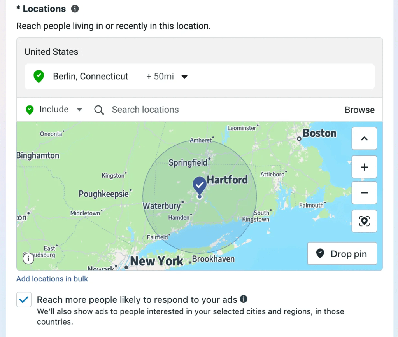398x337 pixels.
Task: Open Browse locations
Action: pos(359,110)
